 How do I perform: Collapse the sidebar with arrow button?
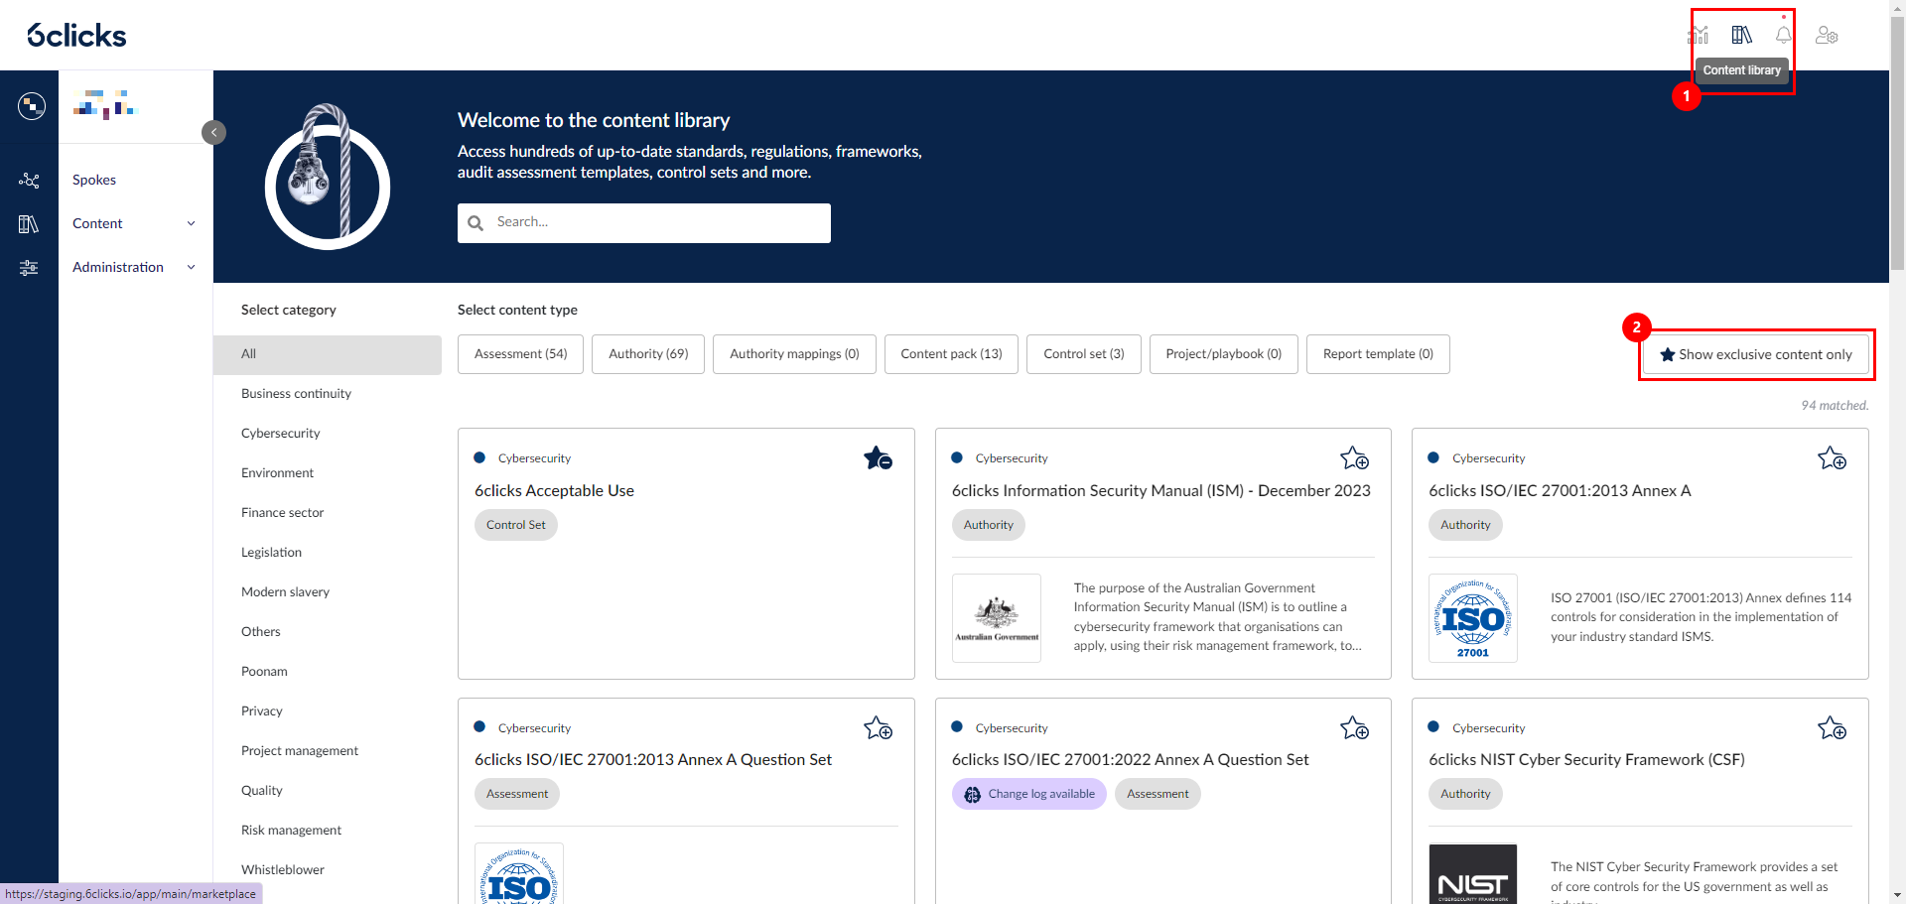[213, 132]
